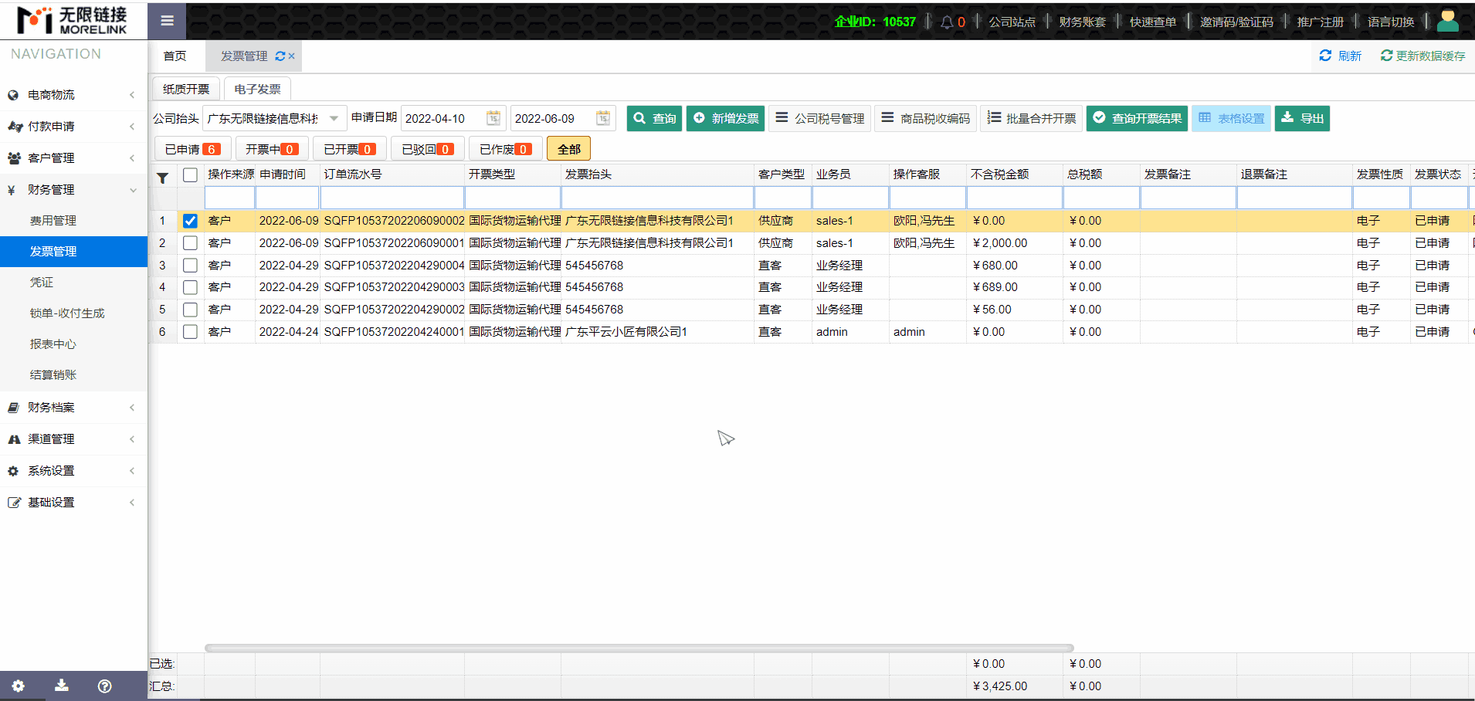The width and height of the screenshot is (1475, 701).
Task: Click the 导出 export button
Action: tap(1302, 118)
